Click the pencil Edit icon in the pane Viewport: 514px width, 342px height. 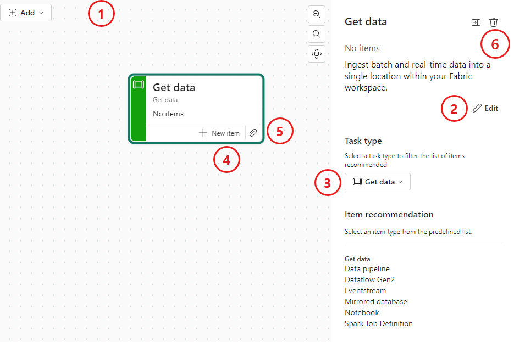pos(476,108)
